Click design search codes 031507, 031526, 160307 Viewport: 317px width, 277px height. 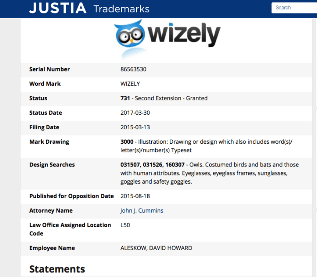click(x=153, y=165)
